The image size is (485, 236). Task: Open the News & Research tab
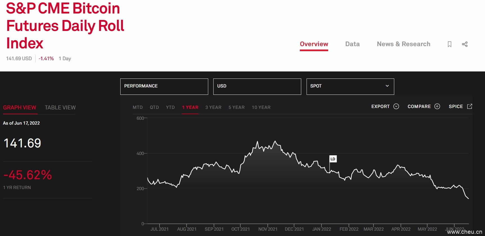tap(404, 44)
